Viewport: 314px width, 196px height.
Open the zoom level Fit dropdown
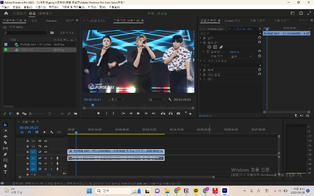pyautogui.click(x=116, y=99)
